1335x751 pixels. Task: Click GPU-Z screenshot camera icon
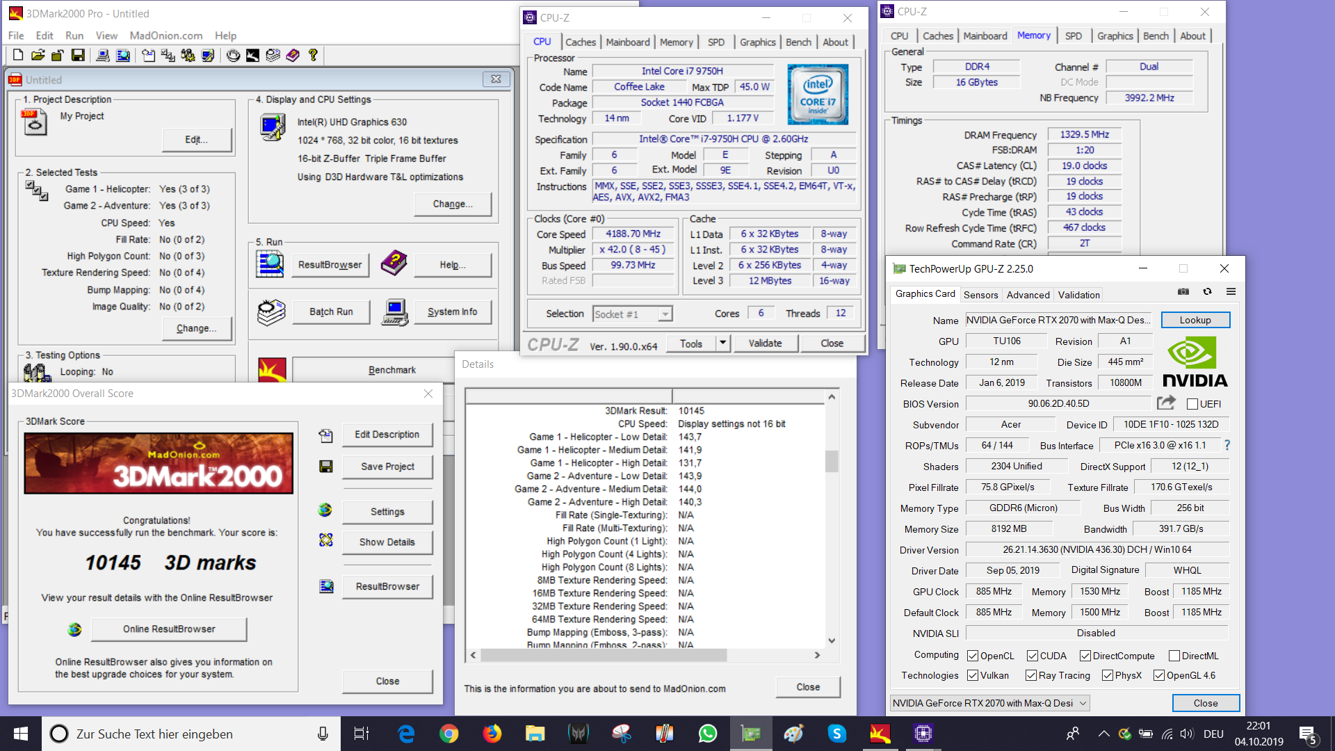point(1183,292)
